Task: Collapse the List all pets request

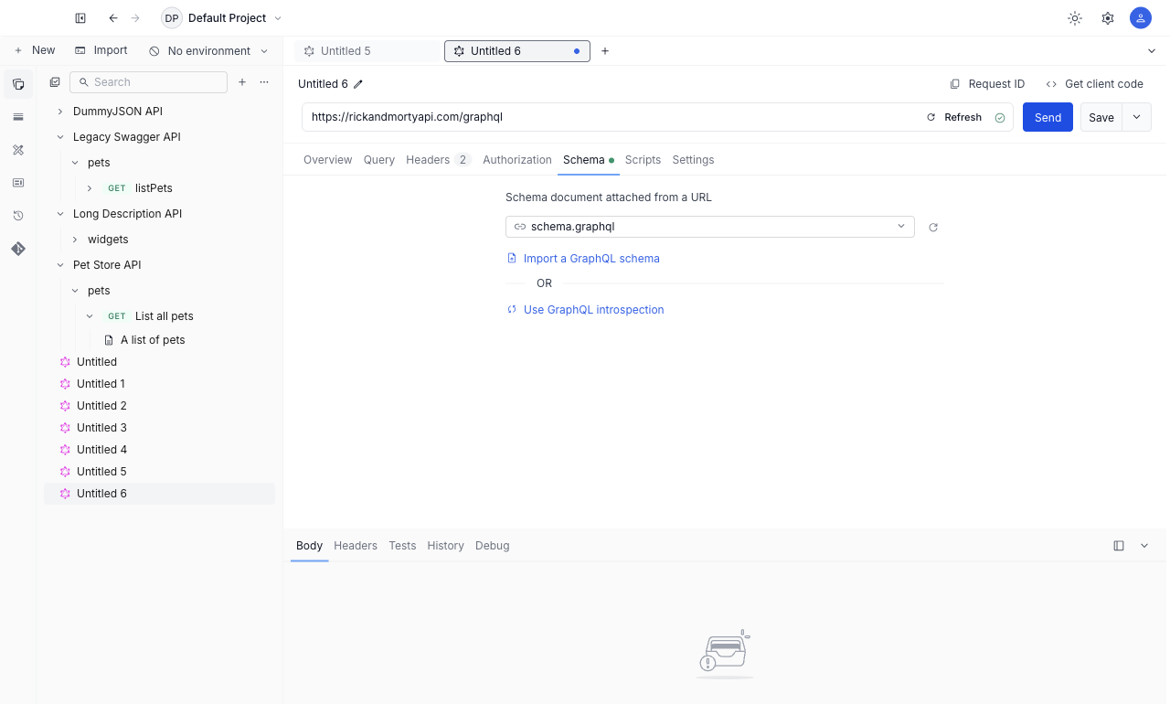Action: (x=90, y=316)
